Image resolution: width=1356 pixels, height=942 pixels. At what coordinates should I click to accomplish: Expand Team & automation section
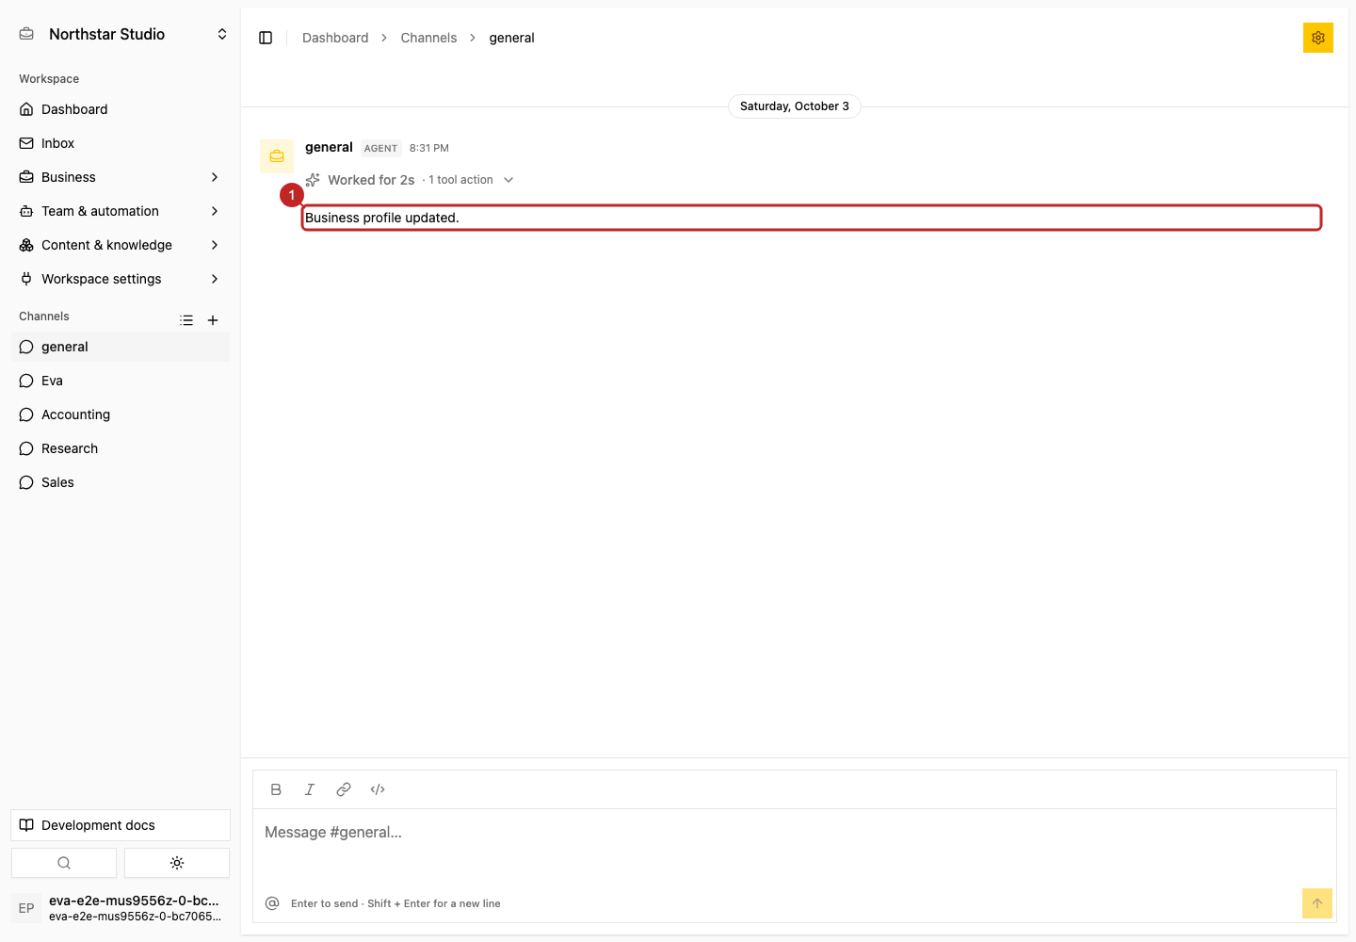point(121,211)
